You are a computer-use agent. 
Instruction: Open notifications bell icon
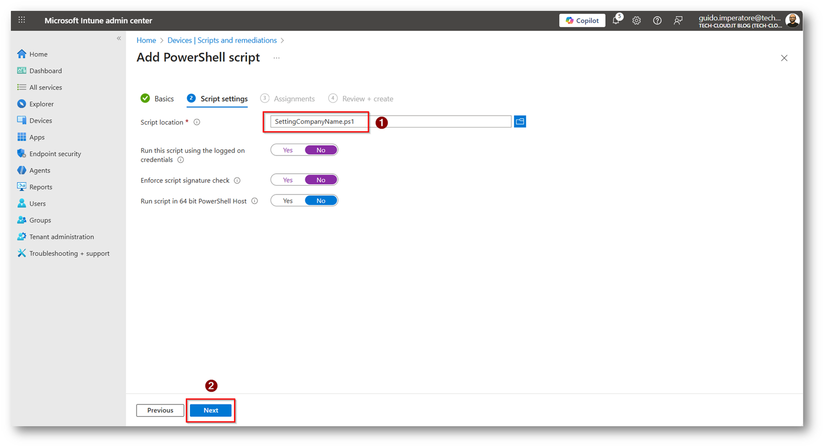(x=616, y=20)
